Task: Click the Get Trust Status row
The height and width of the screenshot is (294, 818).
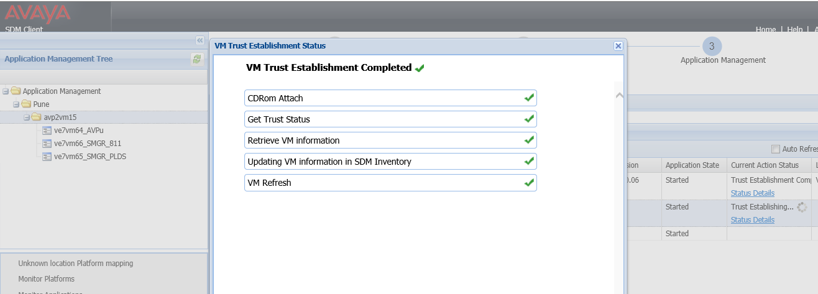Action: coord(390,119)
